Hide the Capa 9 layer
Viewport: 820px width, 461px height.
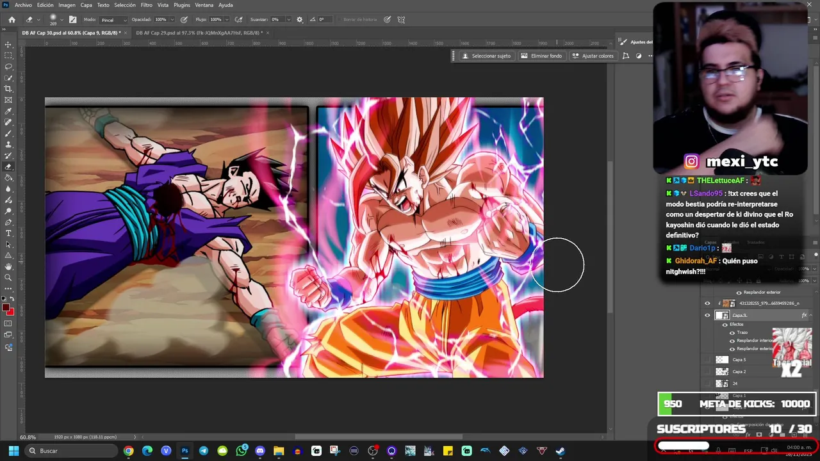(x=707, y=315)
